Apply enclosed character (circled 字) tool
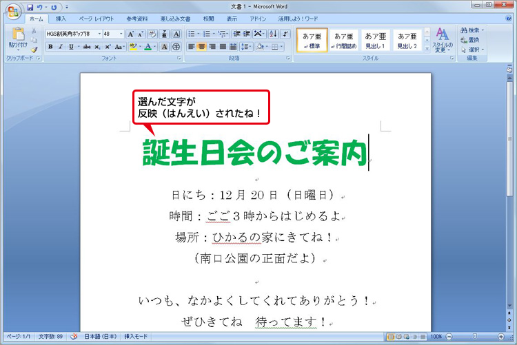This screenshot has width=517, height=345. click(176, 47)
